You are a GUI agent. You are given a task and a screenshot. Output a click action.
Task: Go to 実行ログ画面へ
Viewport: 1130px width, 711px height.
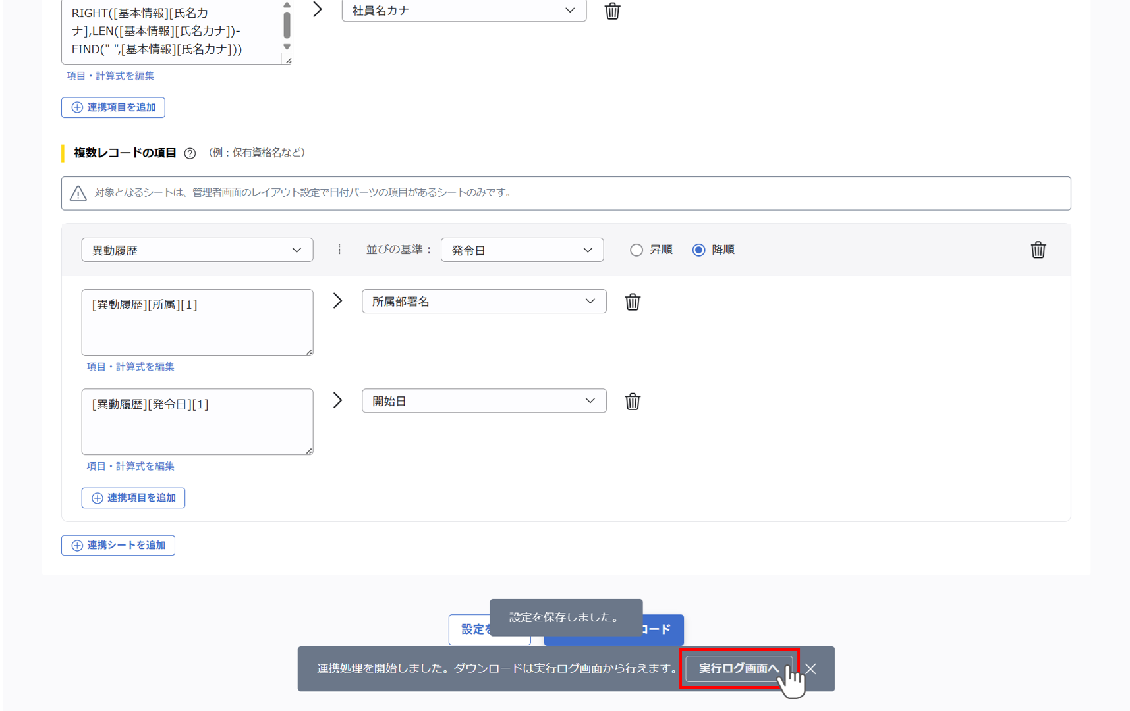coord(738,668)
